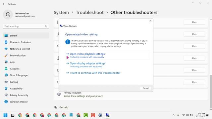Click the Network wifi icon in sidebar
This screenshot has width=212, height=119.
(x=6, y=49)
